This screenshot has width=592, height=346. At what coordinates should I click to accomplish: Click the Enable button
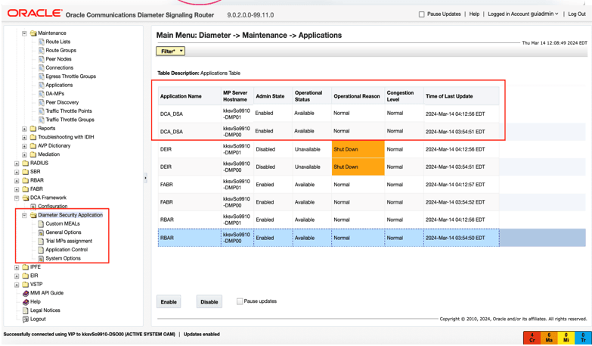pos(169,302)
